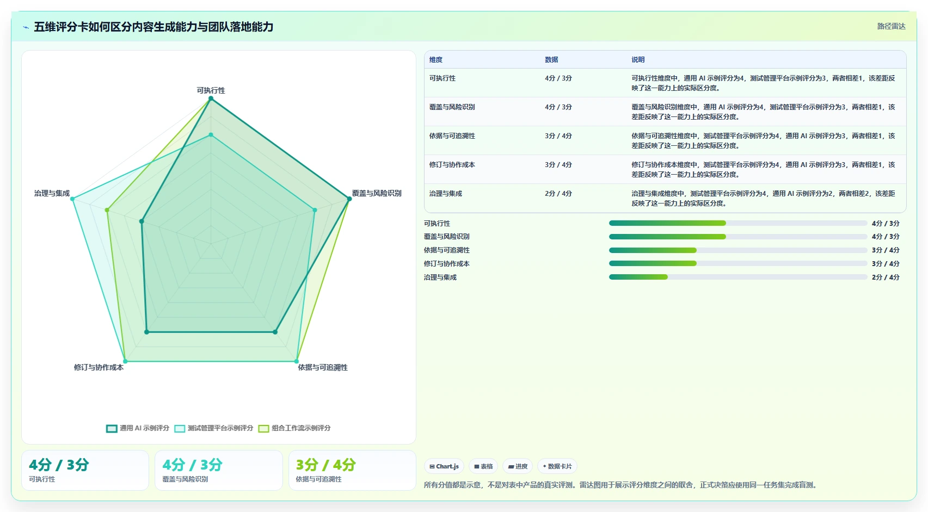Click the 2分 / 4分 value in the table

coord(558,194)
